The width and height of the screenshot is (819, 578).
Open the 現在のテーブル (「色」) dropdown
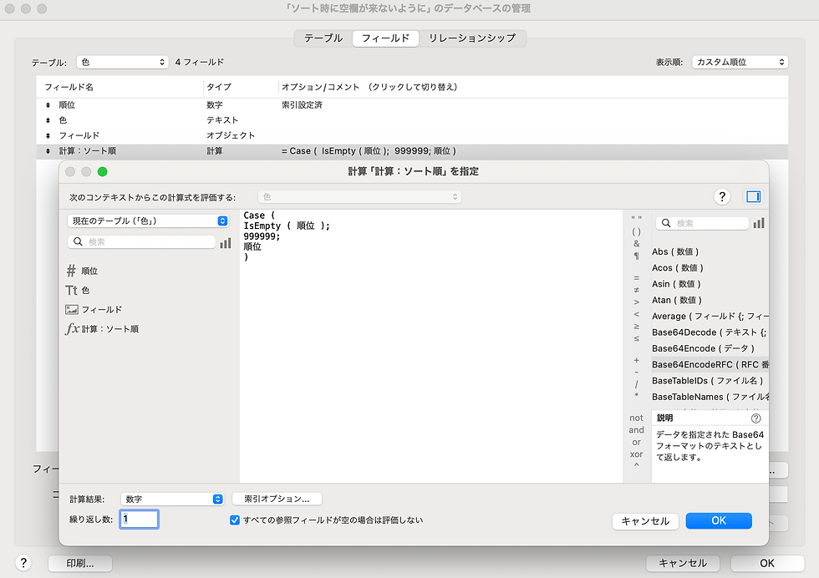point(148,221)
